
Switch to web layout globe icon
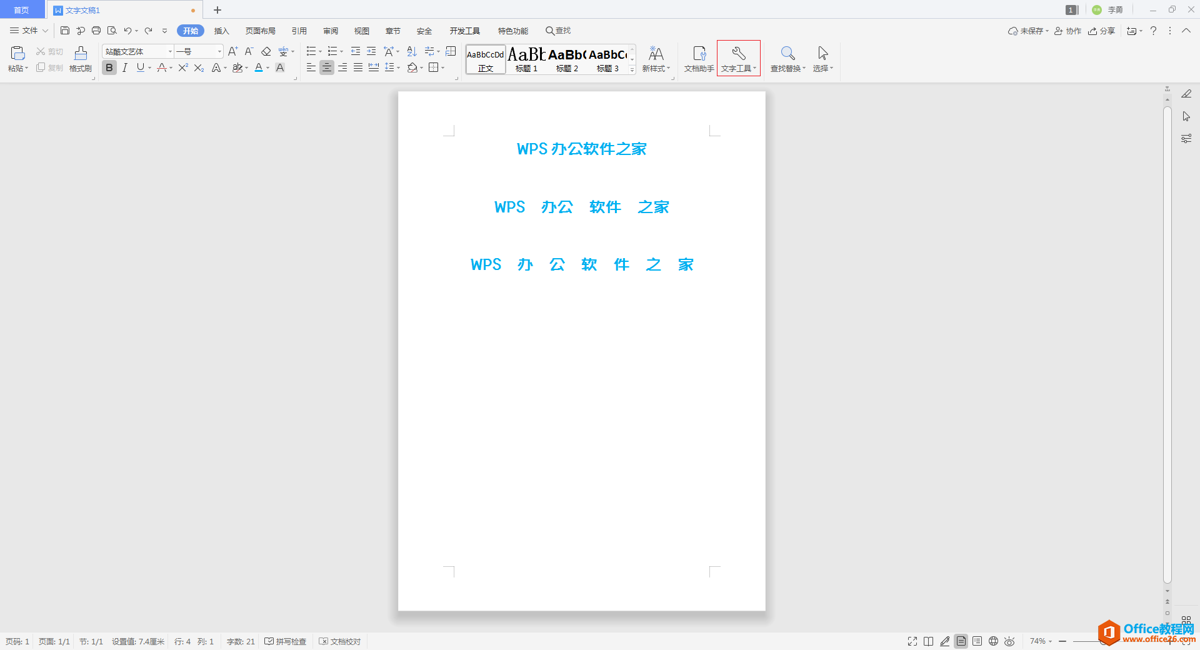pyautogui.click(x=994, y=641)
